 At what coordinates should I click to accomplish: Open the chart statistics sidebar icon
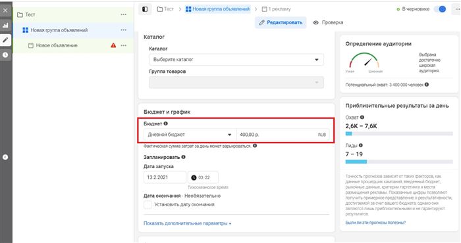(5, 26)
